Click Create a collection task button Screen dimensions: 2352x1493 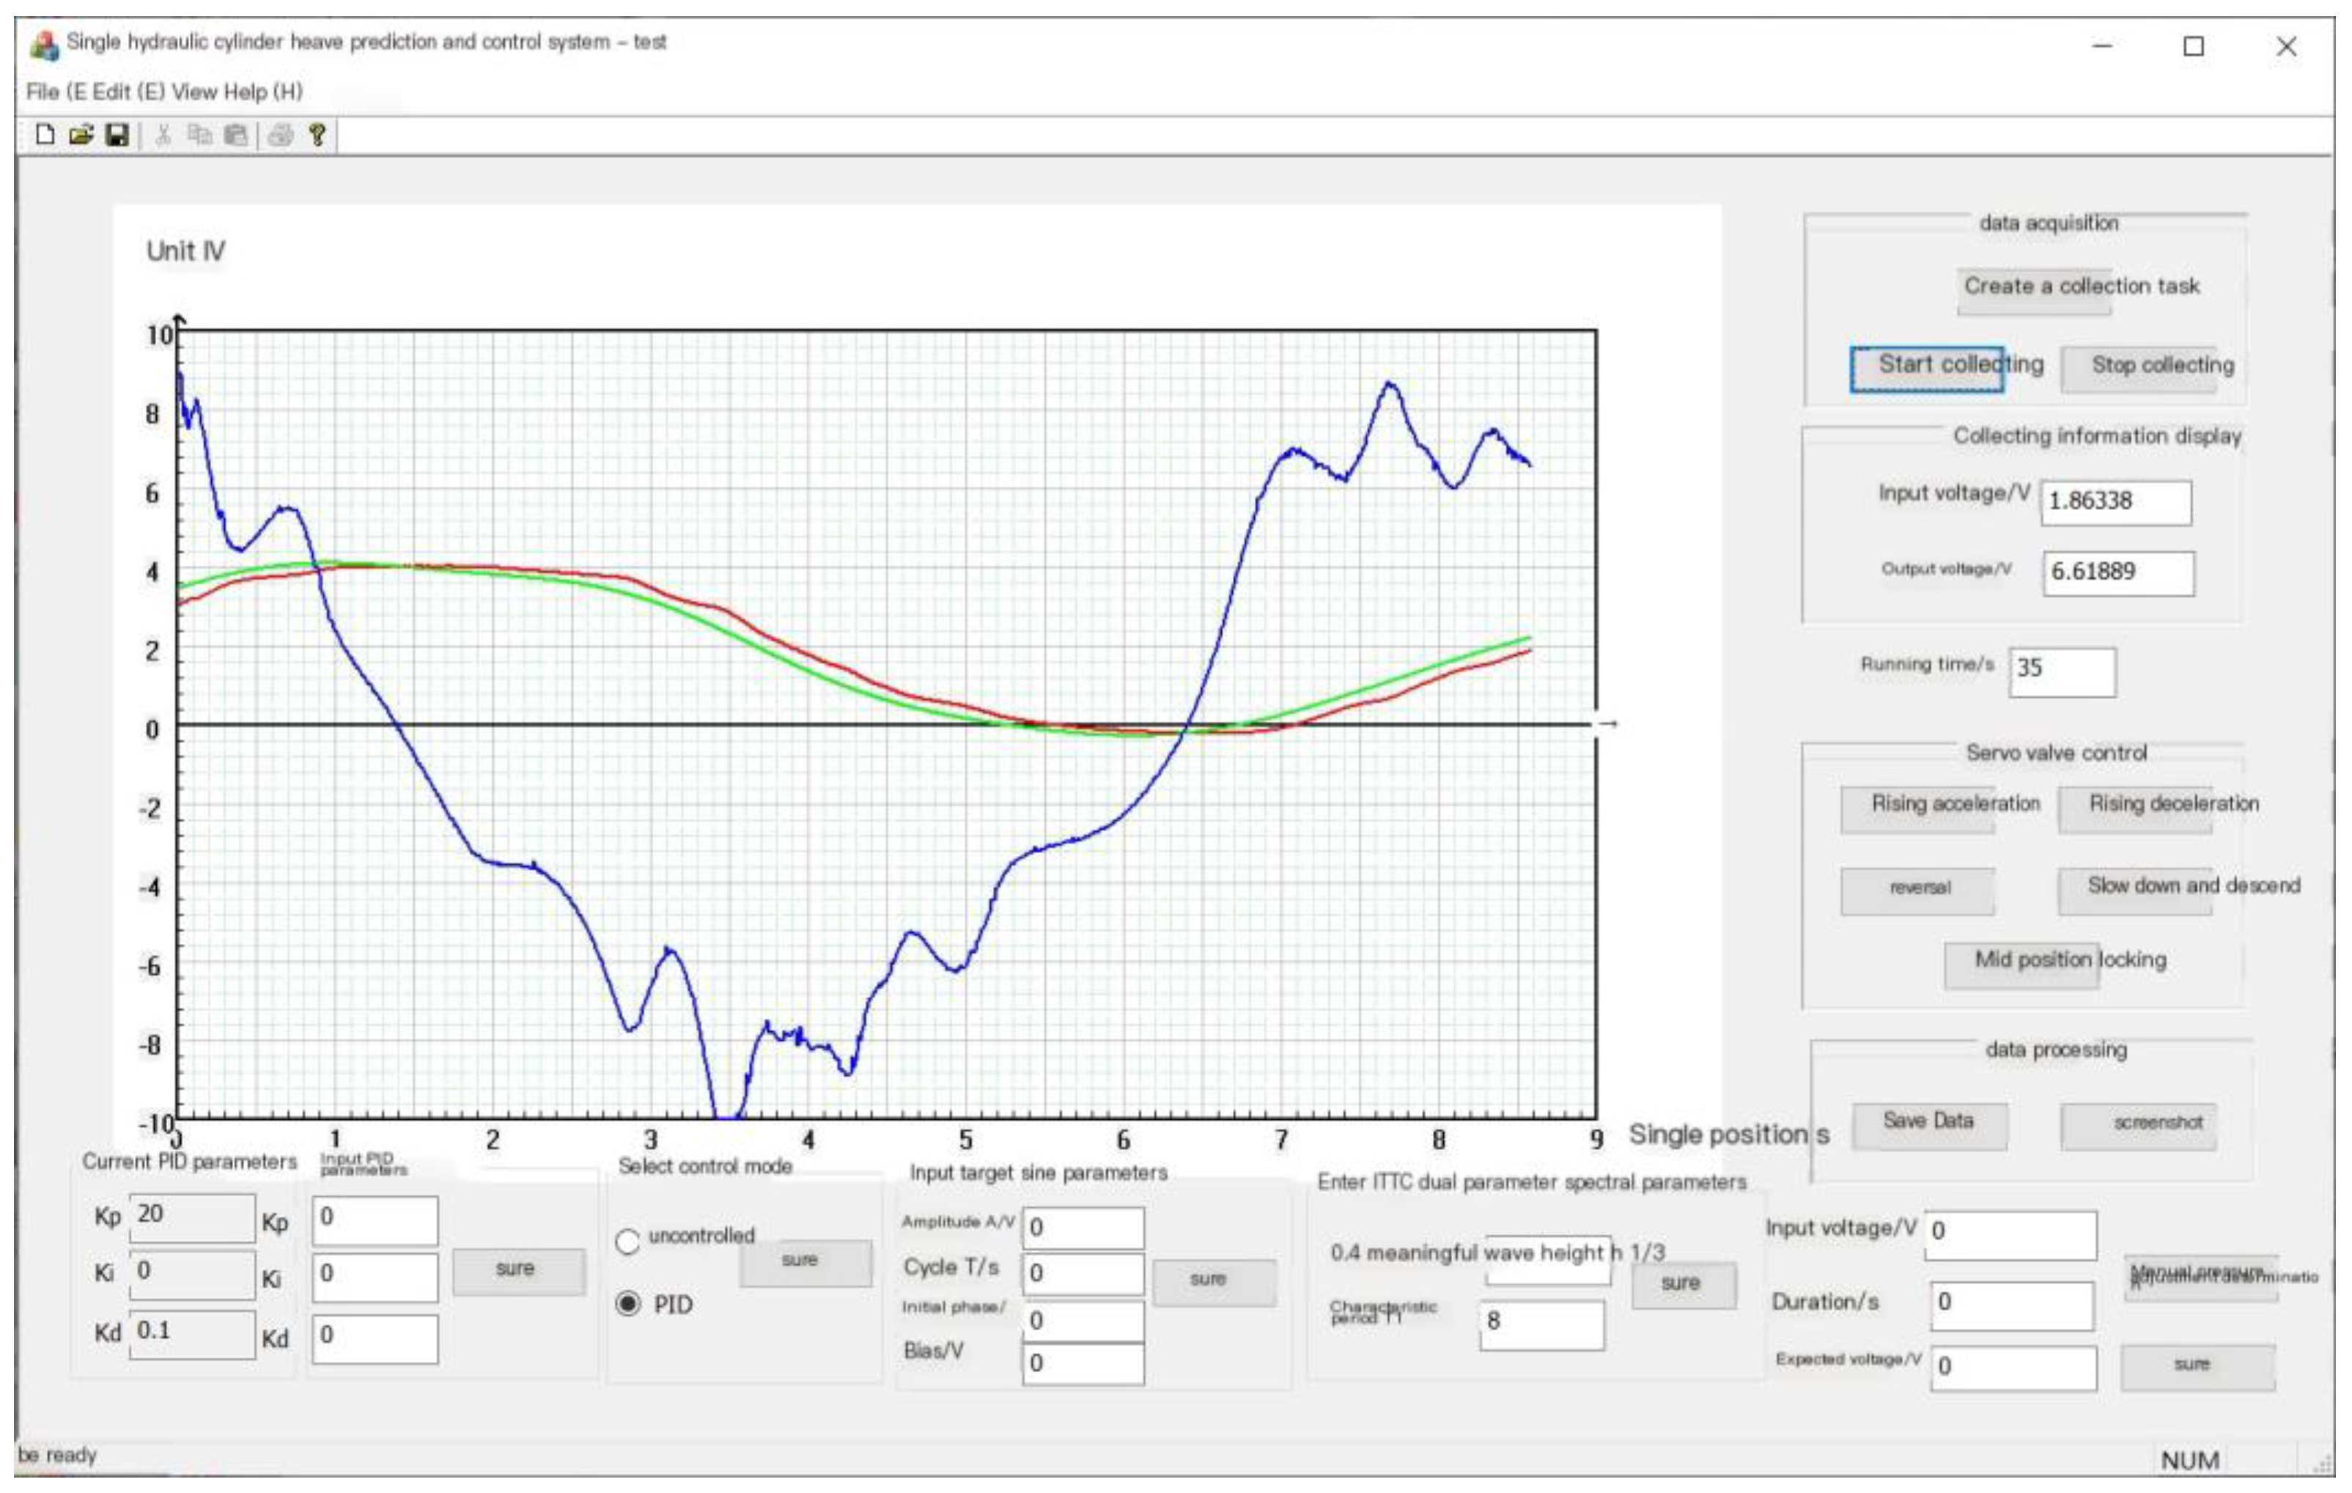[2035, 291]
